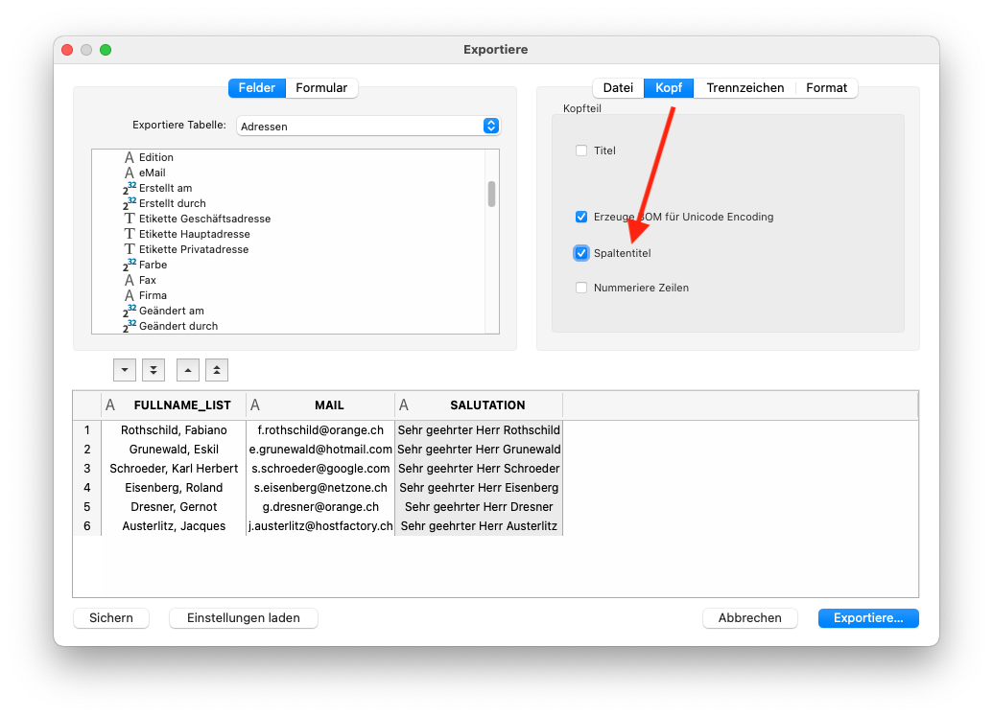Select Etikette Privatadresse field

point(194,249)
